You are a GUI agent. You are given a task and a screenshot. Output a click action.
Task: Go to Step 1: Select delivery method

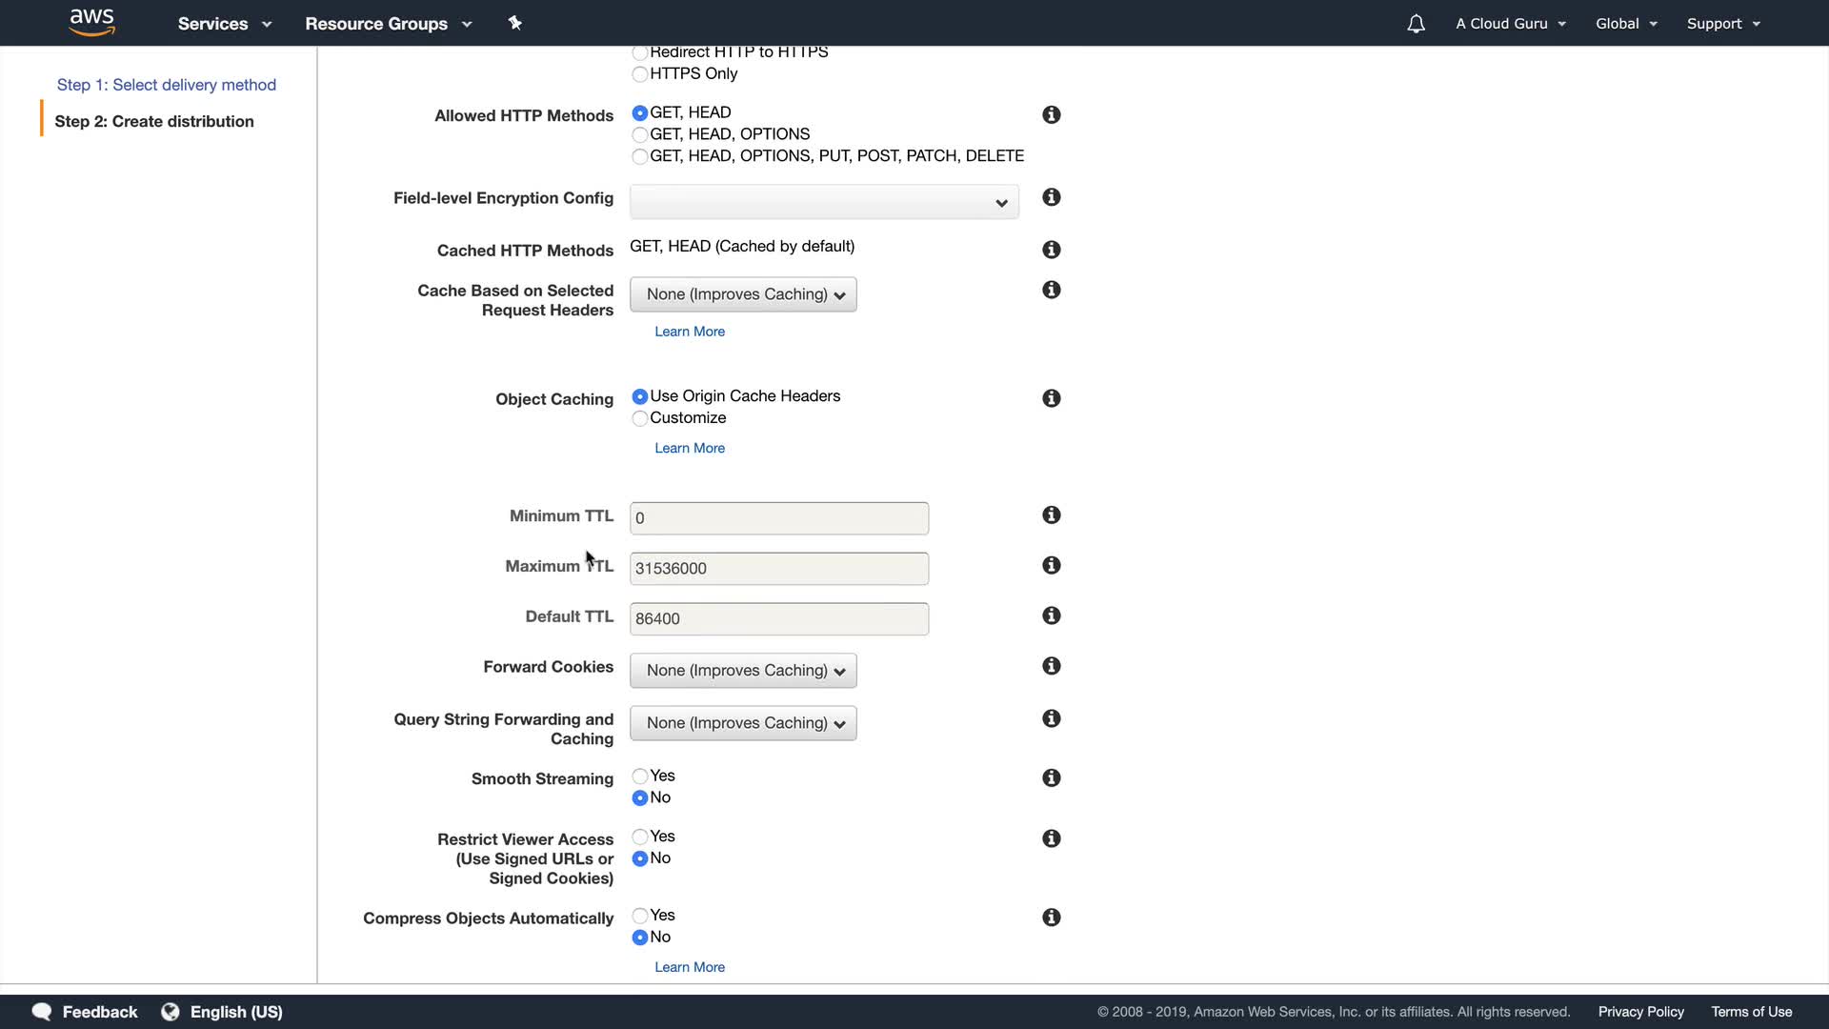[x=167, y=85]
